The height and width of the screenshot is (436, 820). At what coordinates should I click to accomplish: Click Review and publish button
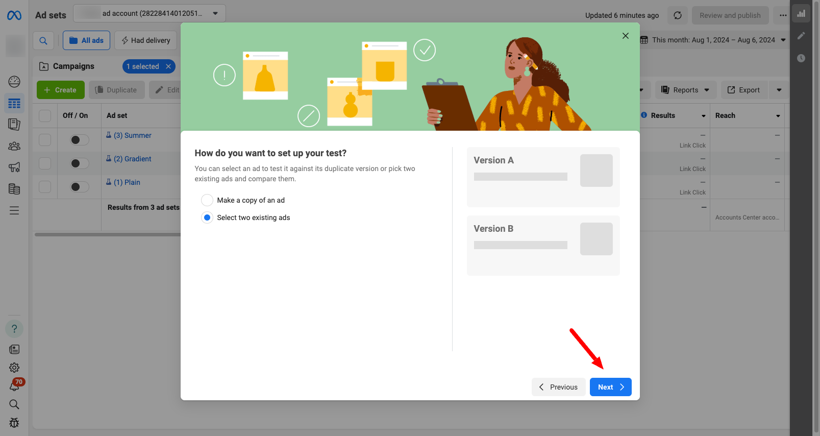[730, 15]
